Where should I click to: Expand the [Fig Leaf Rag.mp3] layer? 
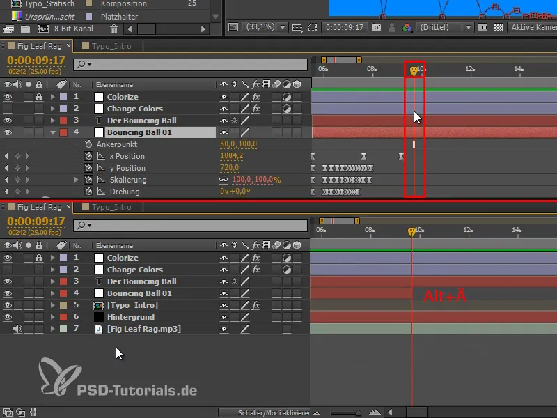click(53, 329)
